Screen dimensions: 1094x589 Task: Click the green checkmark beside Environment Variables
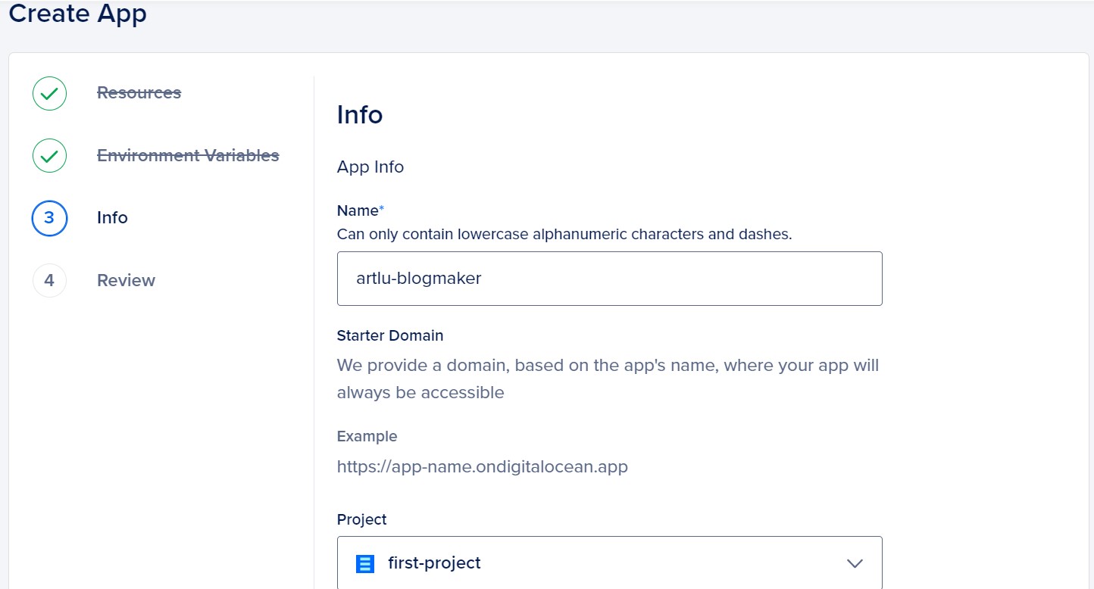48,155
